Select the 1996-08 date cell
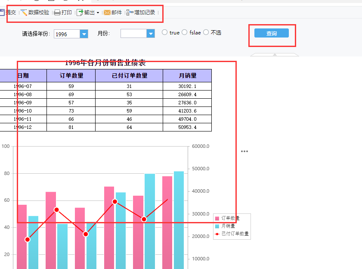 pyautogui.click(x=23, y=94)
